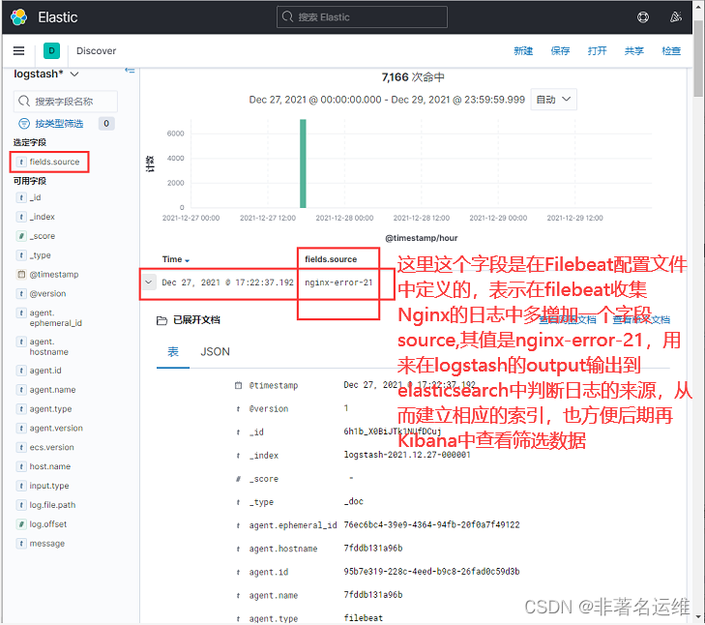This screenshot has width=705, height=625.
Task: Open the logstash* index pattern dropdown
Action: (46, 74)
